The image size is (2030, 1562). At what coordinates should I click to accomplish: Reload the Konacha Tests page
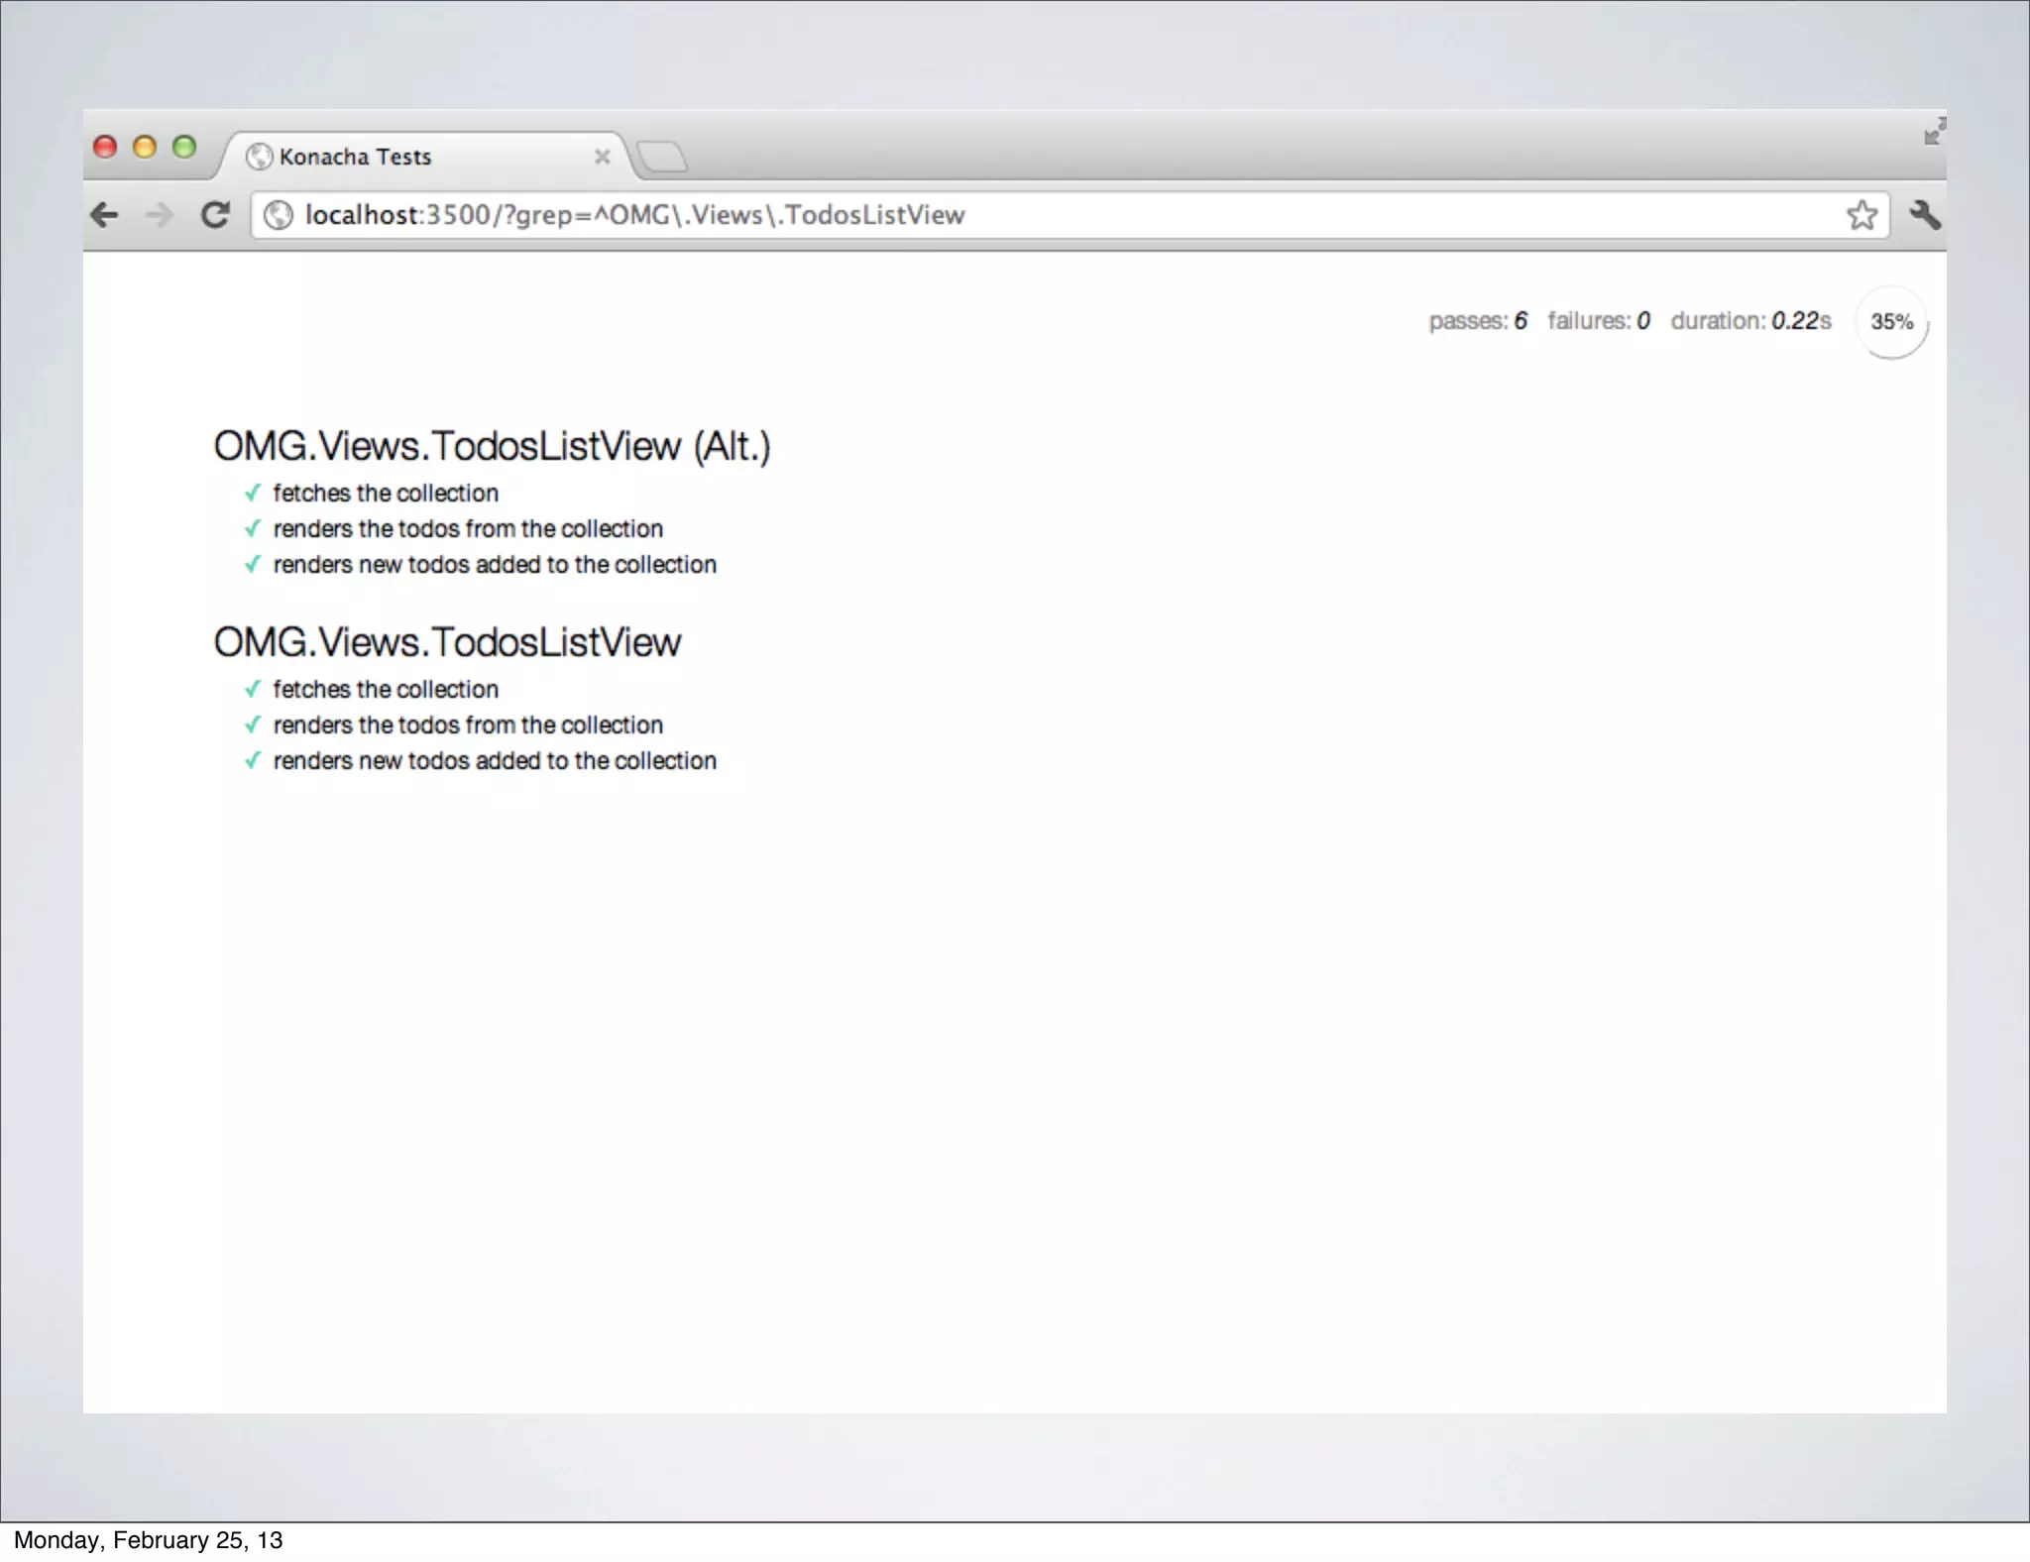click(x=215, y=215)
